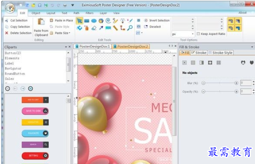Expand the quick access toolbar customize arrow
The width and height of the screenshot is (255, 164).
(73, 5)
